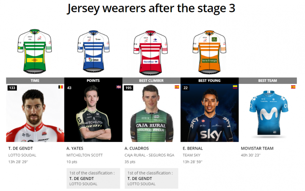Open MOVISTAR TEAM name link
The height and width of the screenshot is (191, 305).
tap(257, 148)
